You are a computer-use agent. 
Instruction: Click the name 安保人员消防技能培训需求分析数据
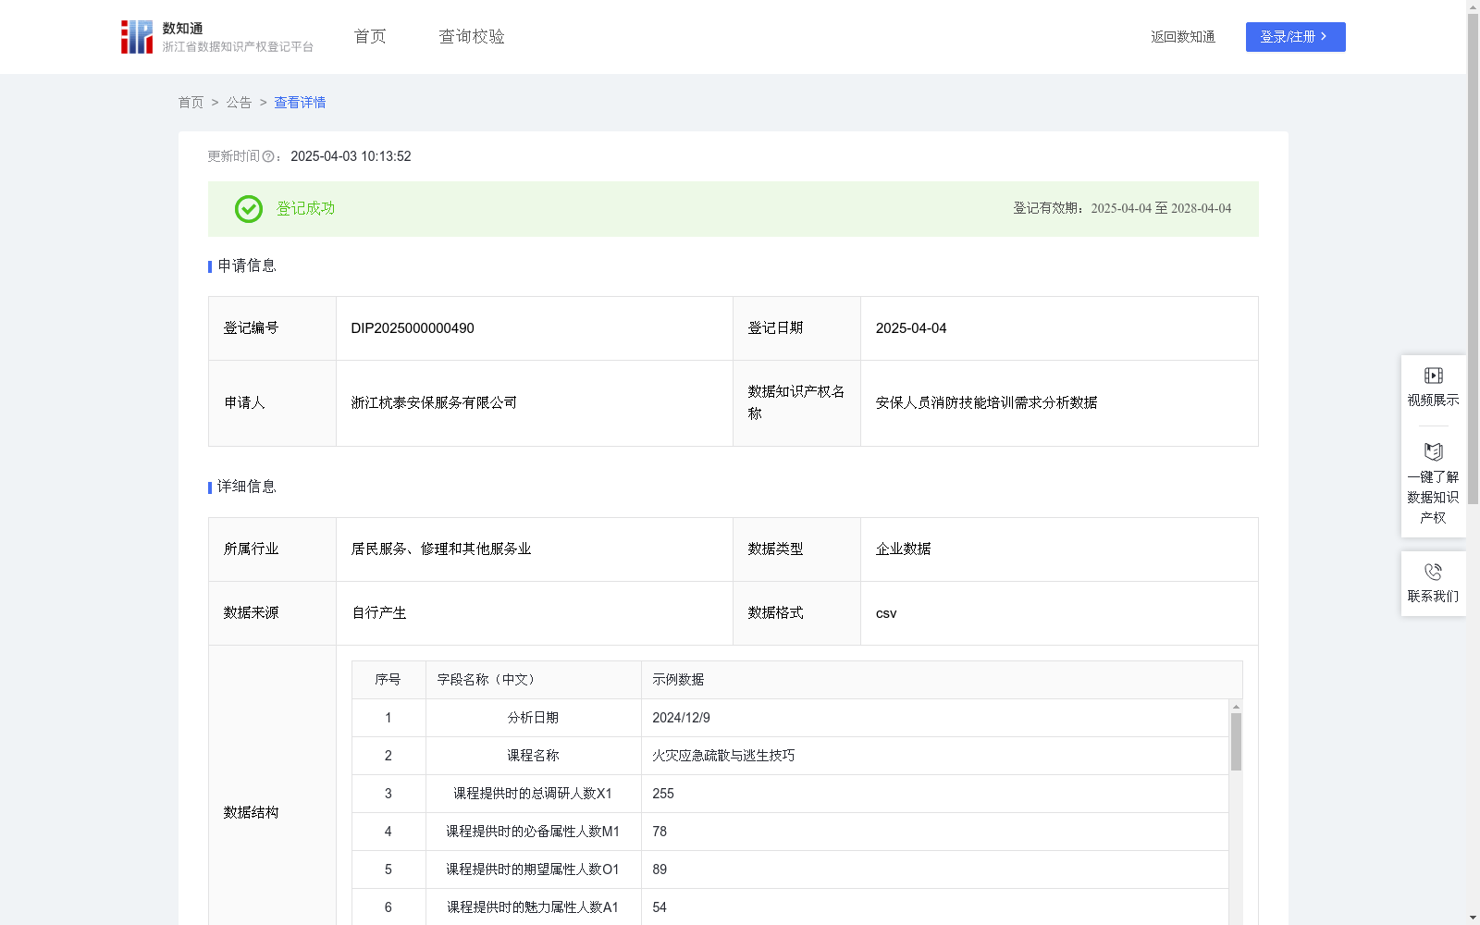[986, 402]
